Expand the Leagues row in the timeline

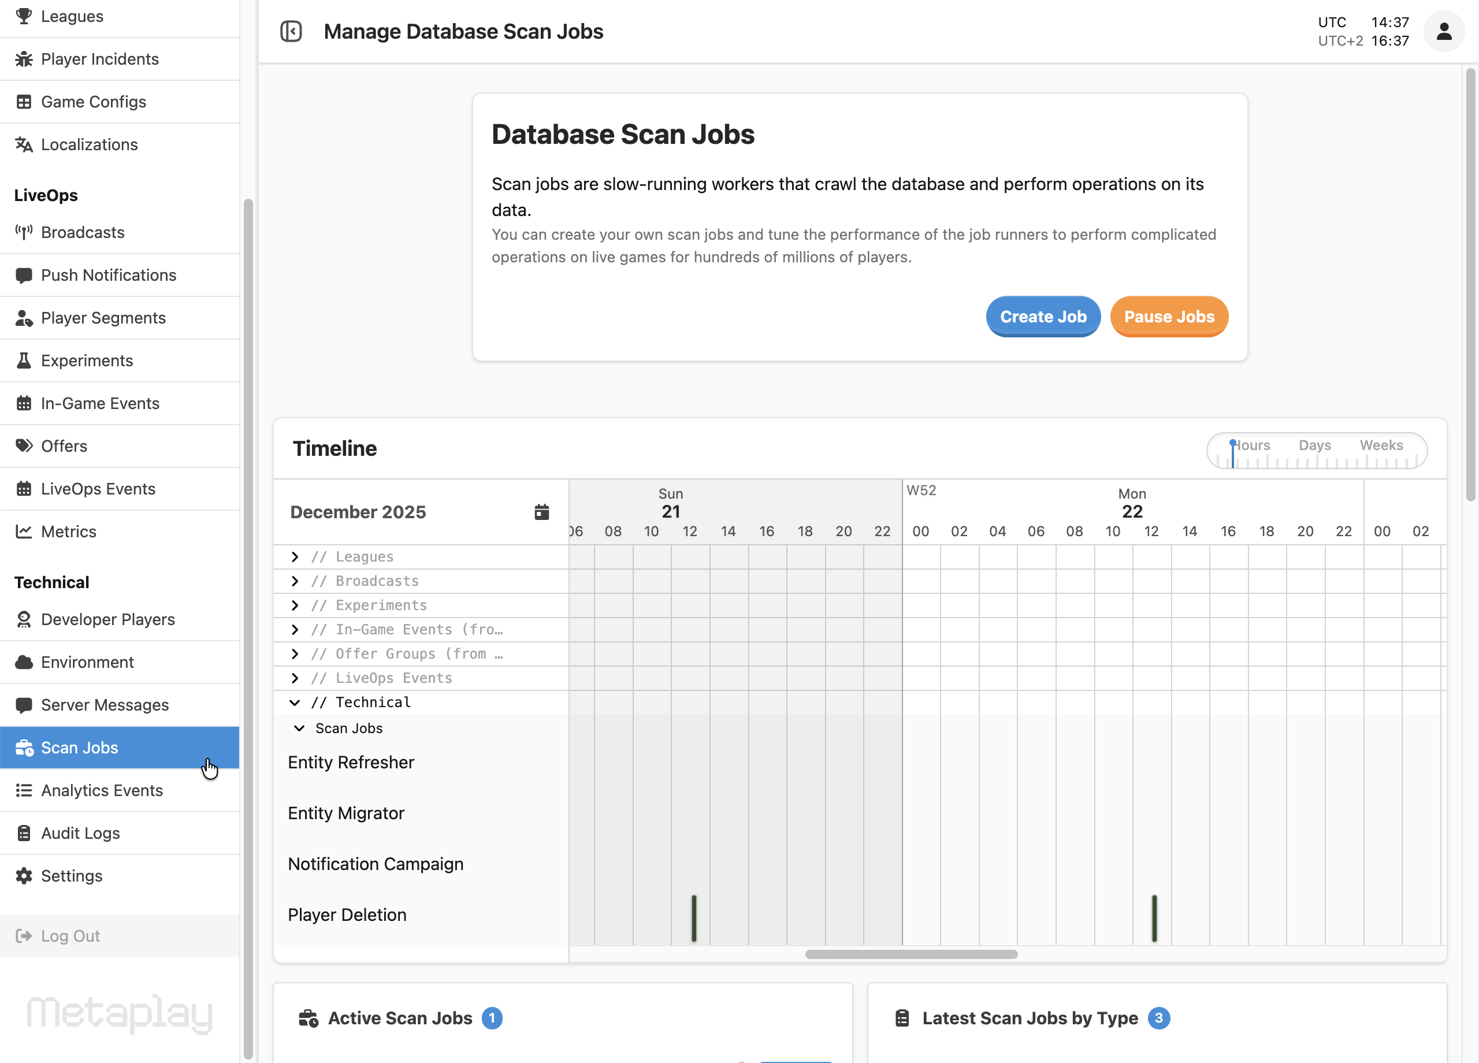pyautogui.click(x=295, y=556)
